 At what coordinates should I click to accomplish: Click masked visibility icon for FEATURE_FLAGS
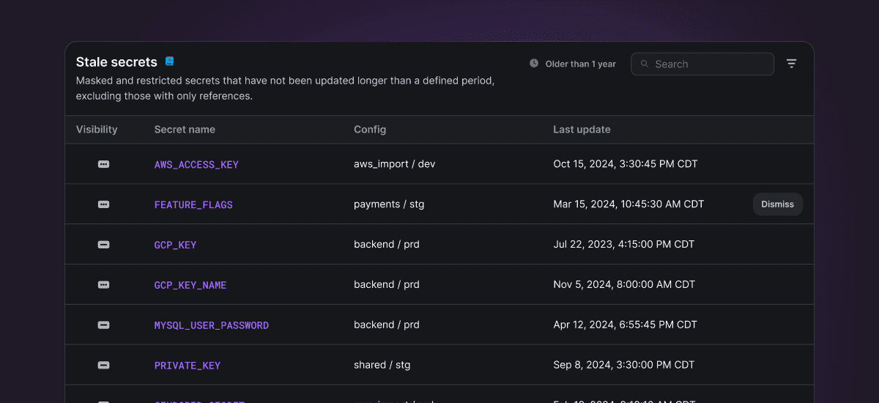point(103,204)
